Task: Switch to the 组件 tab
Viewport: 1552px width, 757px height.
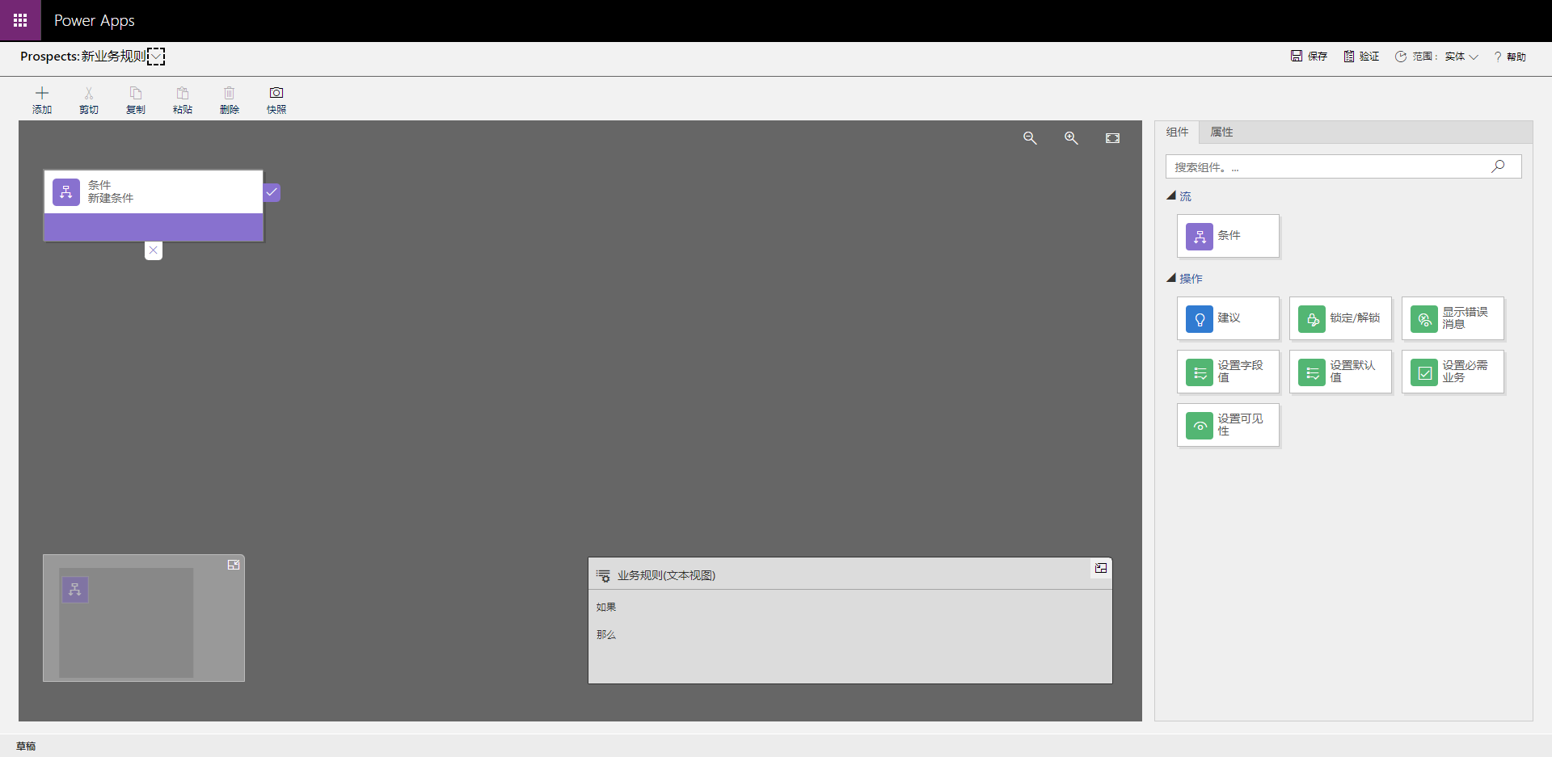Action: click(1177, 132)
